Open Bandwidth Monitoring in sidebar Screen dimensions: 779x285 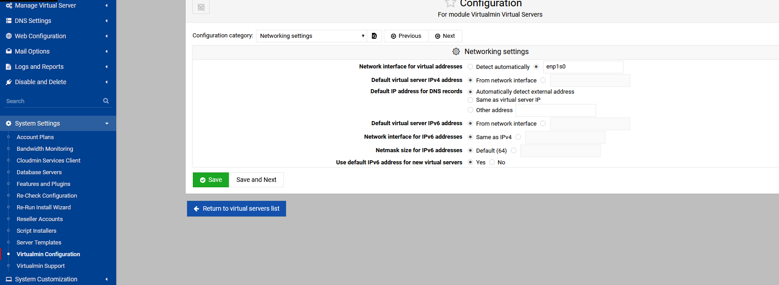[45, 149]
